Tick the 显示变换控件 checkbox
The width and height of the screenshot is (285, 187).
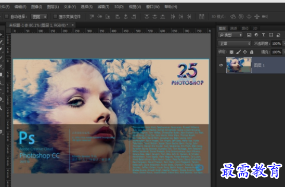55,17
